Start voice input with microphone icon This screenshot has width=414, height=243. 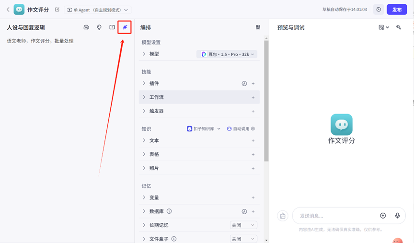[397, 216]
